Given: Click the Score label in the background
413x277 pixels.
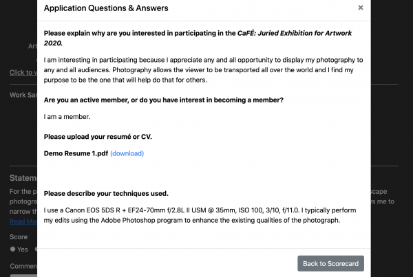Looking at the screenshot, I should (x=19, y=236).
